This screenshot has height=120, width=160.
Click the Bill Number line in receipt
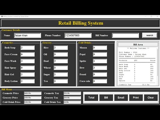click(128, 52)
